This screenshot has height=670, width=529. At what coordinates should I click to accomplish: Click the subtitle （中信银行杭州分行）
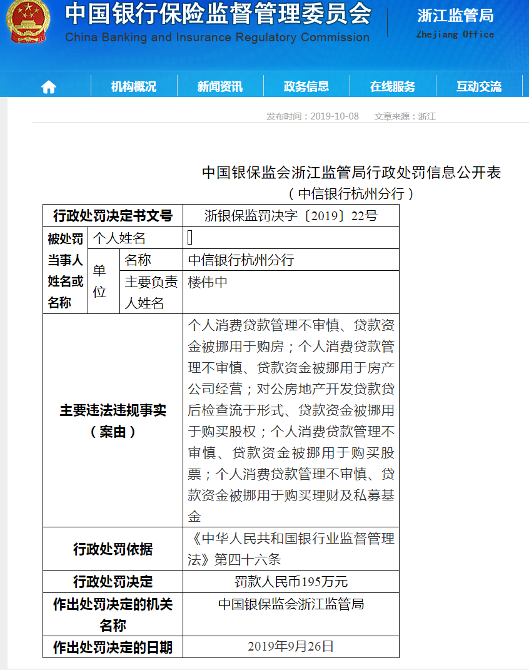(351, 194)
